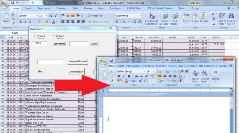Image resolution: width=239 pixels, height=133 pixels.
Task: Click Excel AutoSum sigma icon
Action: 213,14
